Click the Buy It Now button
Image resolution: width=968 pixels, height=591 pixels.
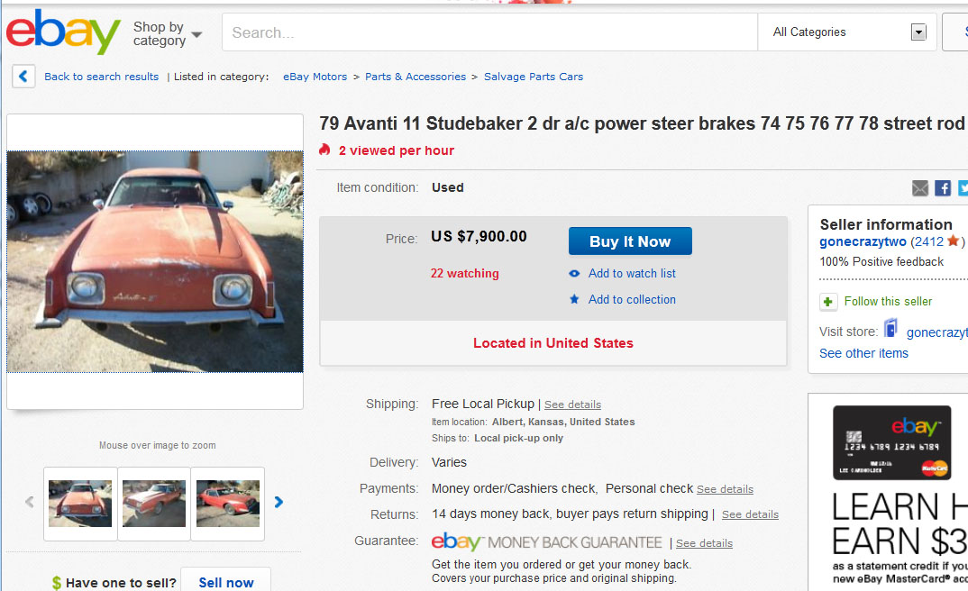[x=630, y=241]
